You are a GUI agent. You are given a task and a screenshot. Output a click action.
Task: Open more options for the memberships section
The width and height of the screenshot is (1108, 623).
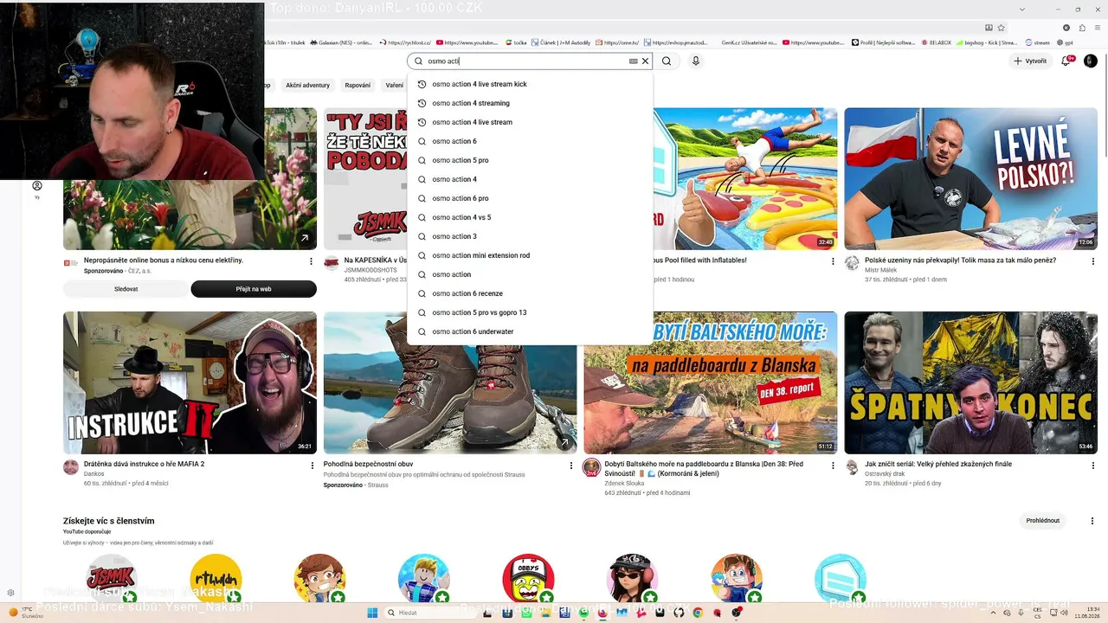tap(1092, 521)
